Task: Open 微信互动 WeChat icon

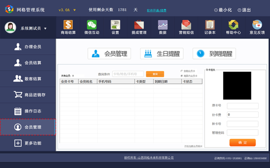Action: tap(92, 25)
